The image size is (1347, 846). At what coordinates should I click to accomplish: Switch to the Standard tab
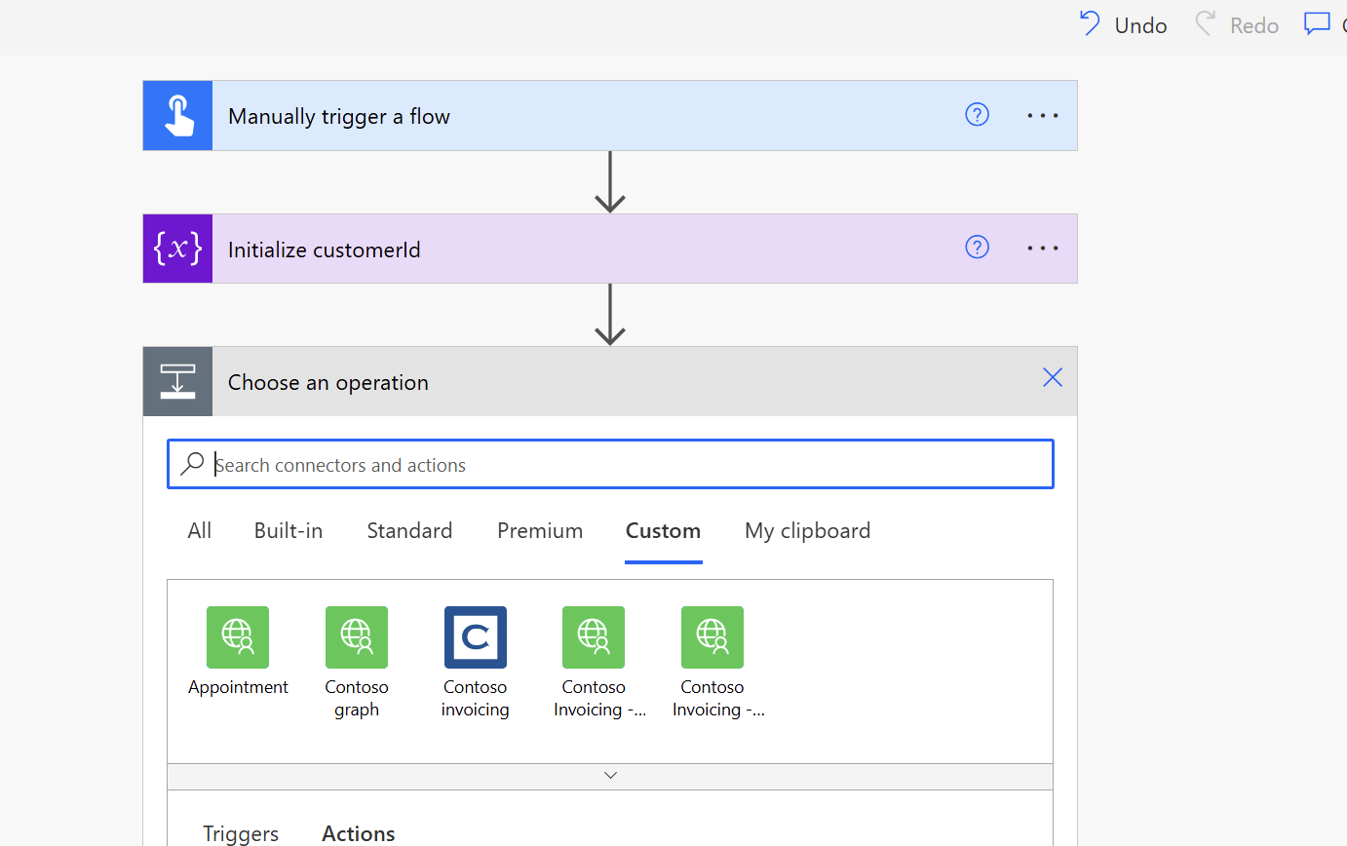409,531
